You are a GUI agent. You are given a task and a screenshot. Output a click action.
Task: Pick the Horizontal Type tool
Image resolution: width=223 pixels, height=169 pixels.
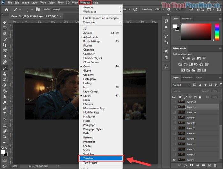(x=4, y=114)
